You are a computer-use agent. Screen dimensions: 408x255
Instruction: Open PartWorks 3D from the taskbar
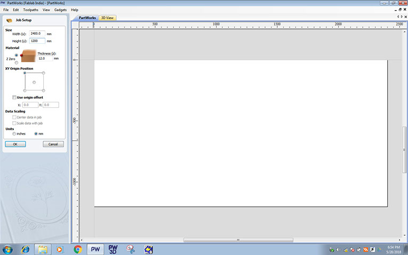(x=113, y=249)
